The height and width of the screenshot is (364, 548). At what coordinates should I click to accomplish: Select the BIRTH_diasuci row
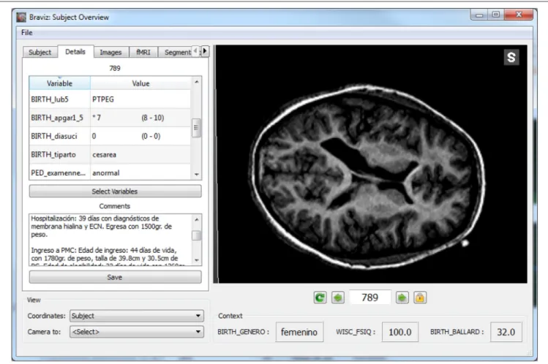pos(110,136)
